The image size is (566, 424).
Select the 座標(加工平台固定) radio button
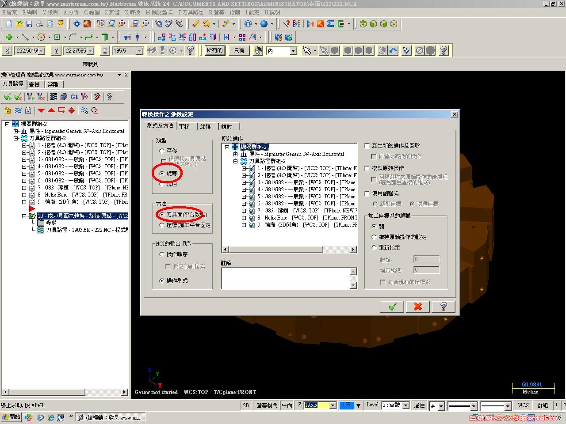point(162,225)
